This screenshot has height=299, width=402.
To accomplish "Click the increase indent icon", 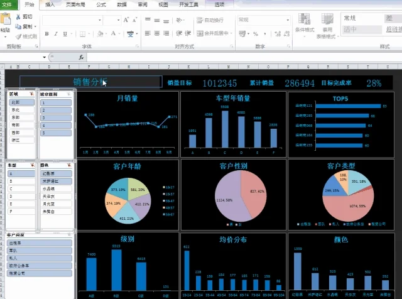I will click(x=188, y=33).
